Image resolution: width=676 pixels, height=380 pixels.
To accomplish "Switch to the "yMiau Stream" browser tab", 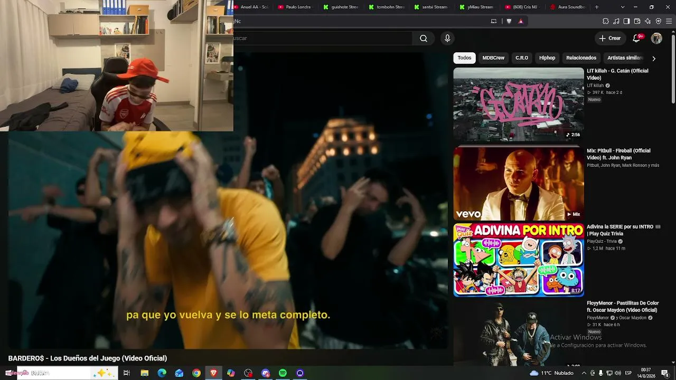I will pyautogui.click(x=477, y=7).
